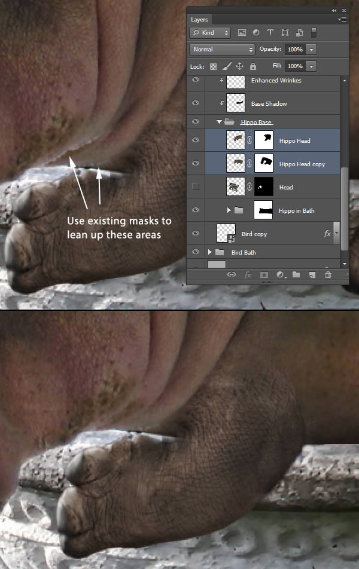Expand Bird copy layer effects arrow
Screen dimensions: 359x569
(336, 233)
